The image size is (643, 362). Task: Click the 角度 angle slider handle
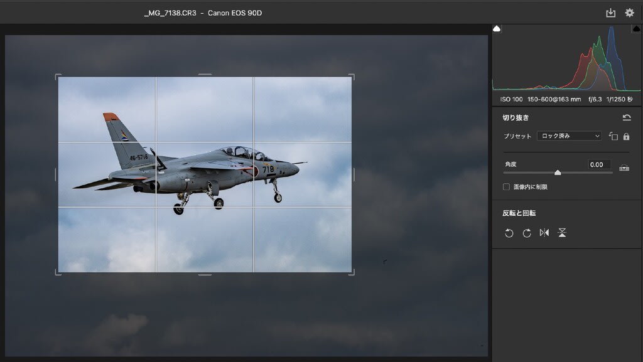coord(558,173)
